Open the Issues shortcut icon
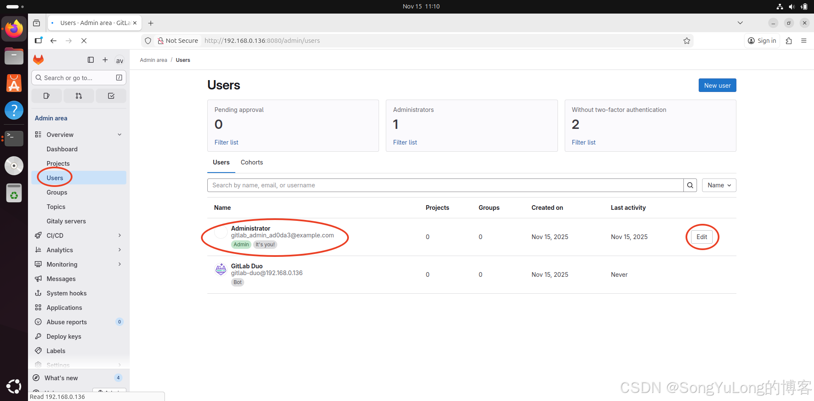 coord(47,96)
